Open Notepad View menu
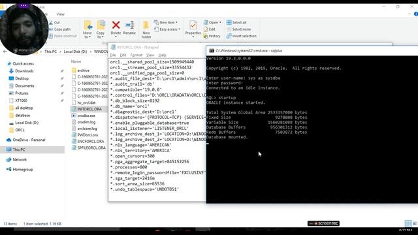The height and width of the screenshot is (235, 418). pos(150,55)
